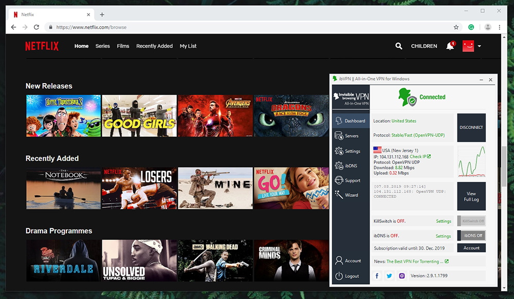514x299 pixels.
Task: Open the Films menu in Netflix
Action: point(123,46)
